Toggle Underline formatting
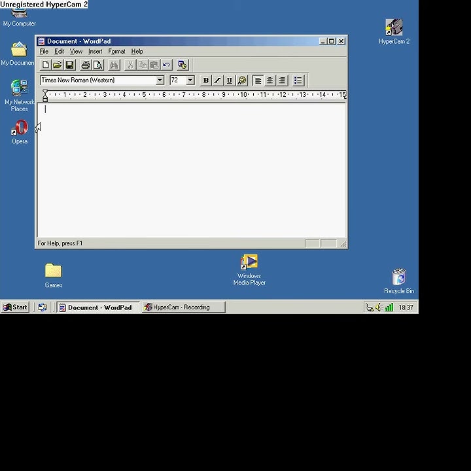 pyautogui.click(x=230, y=80)
